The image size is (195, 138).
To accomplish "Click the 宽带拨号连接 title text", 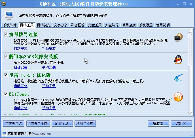I will [23, 34].
